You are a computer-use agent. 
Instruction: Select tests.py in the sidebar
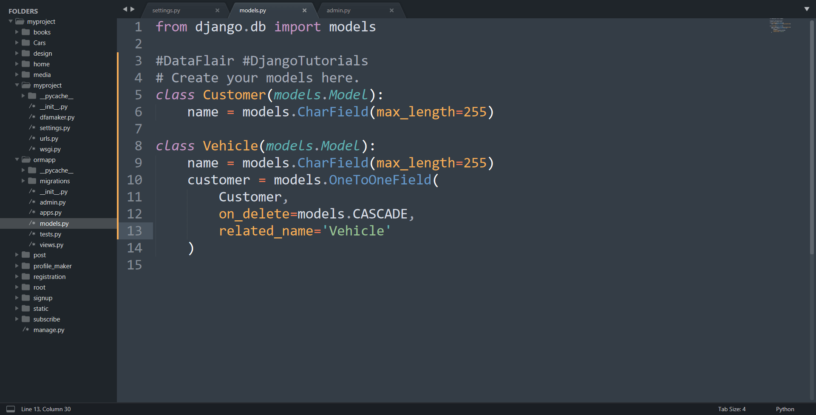tap(51, 234)
